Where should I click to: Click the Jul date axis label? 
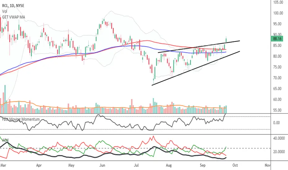click(136, 165)
